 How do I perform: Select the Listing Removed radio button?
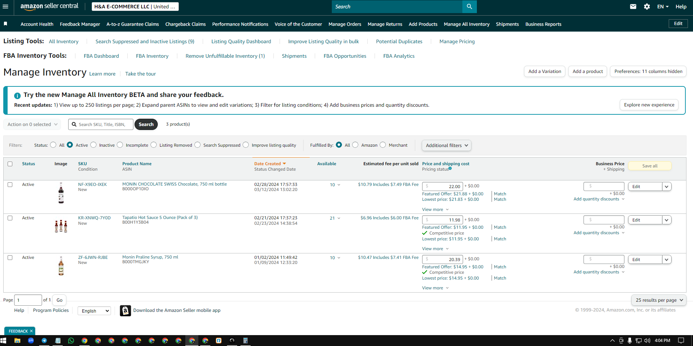[x=154, y=145]
